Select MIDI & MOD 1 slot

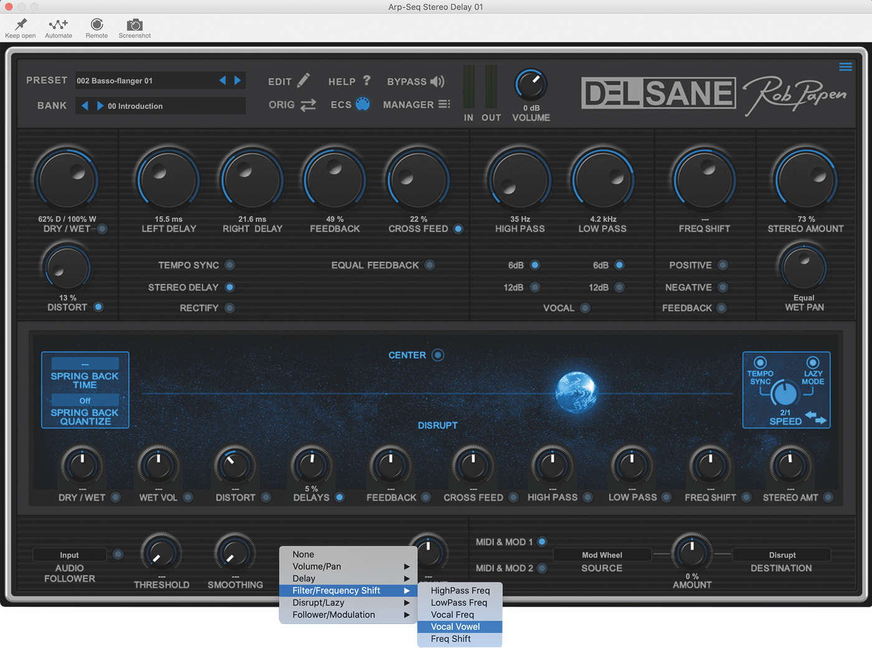pyautogui.click(x=542, y=541)
